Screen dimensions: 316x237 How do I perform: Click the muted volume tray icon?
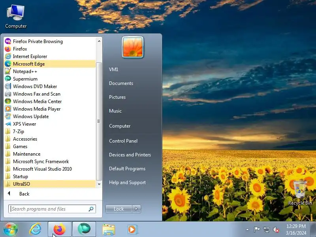[x=276, y=229]
